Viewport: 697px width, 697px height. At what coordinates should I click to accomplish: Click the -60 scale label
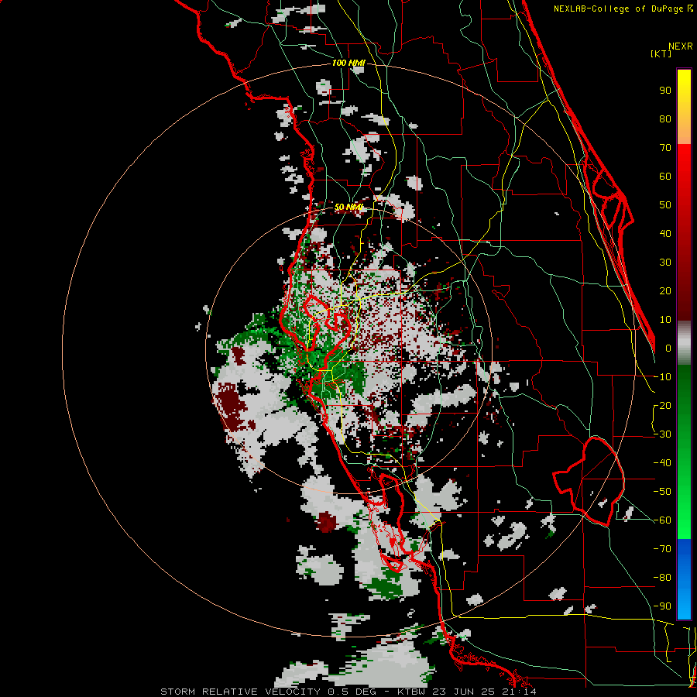point(662,520)
